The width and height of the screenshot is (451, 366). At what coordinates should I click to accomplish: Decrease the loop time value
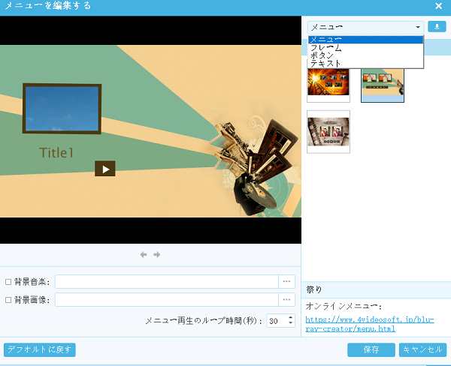tap(291, 324)
